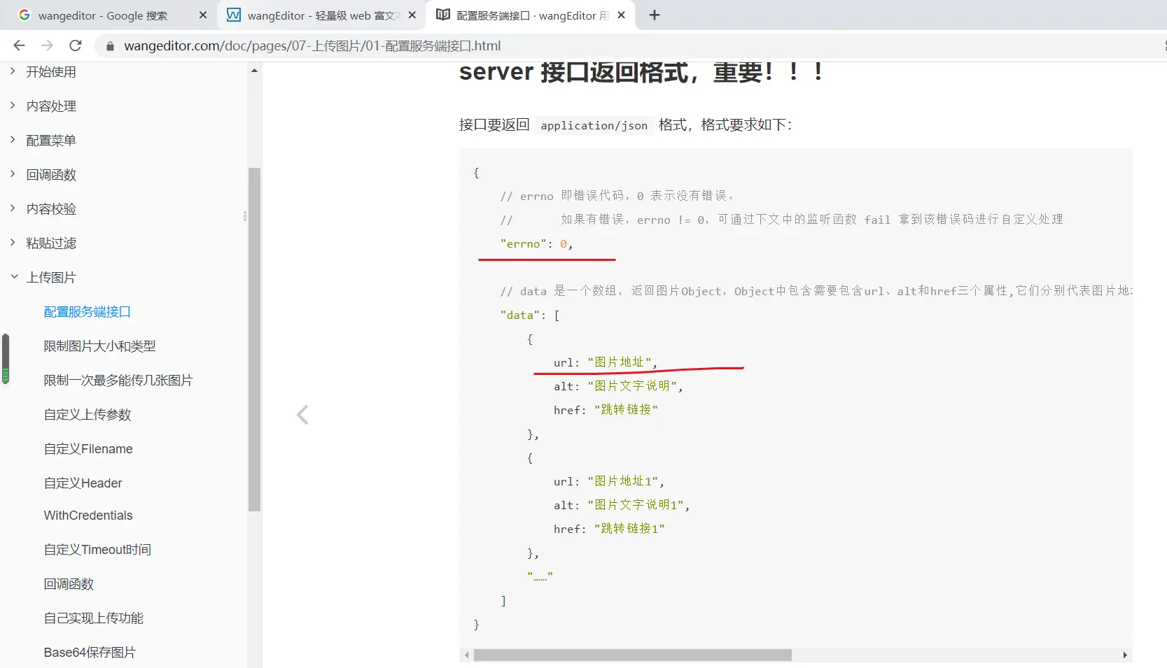This screenshot has height=668, width=1167.
Task: Expand the 粘贴过滤 sidebar section
Action: pos(51,243)
